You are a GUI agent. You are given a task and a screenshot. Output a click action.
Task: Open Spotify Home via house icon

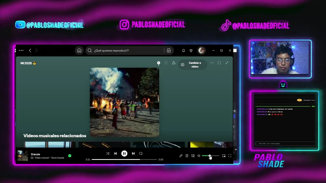click(79, 51)
